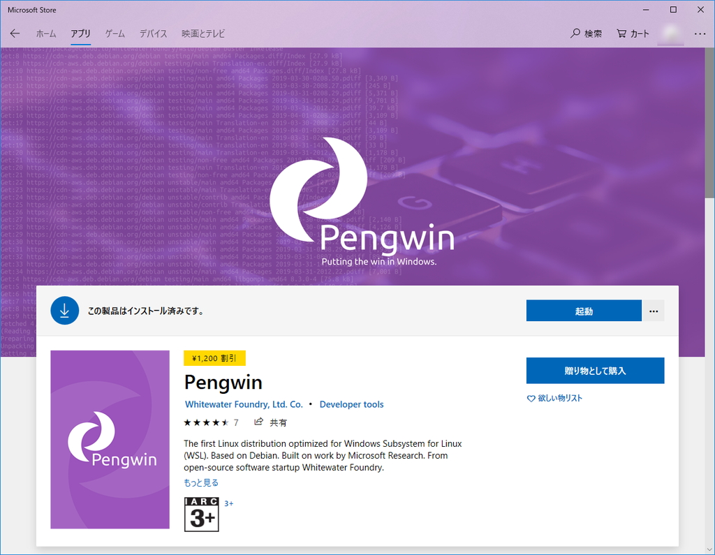Switch to the ゲーム tab
Screen dimensions: 715x555
(115, 33)
